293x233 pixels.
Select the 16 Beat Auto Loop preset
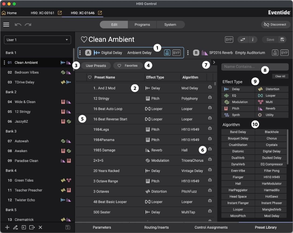pos(145,109)
